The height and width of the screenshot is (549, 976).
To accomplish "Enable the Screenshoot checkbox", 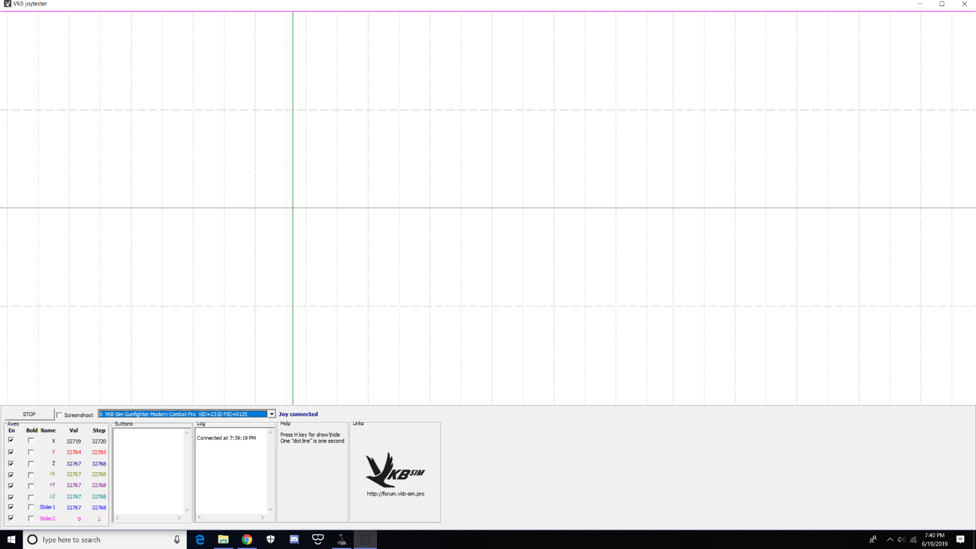I will (59, 415).
